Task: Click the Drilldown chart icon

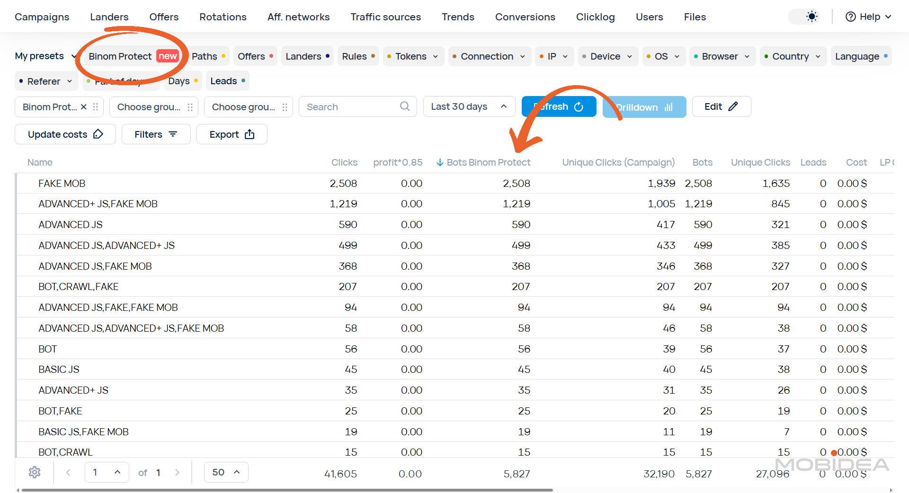Action: tap(669, 107)
